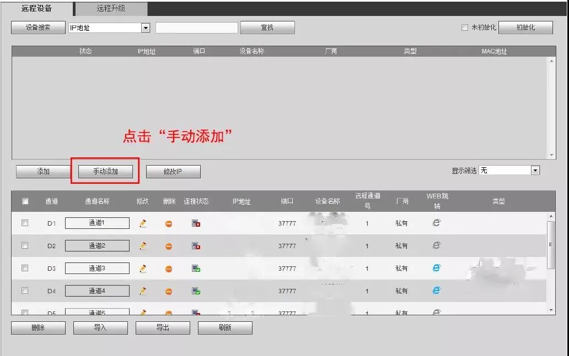Switch to the 远程升级 tab

coord(109,9)
